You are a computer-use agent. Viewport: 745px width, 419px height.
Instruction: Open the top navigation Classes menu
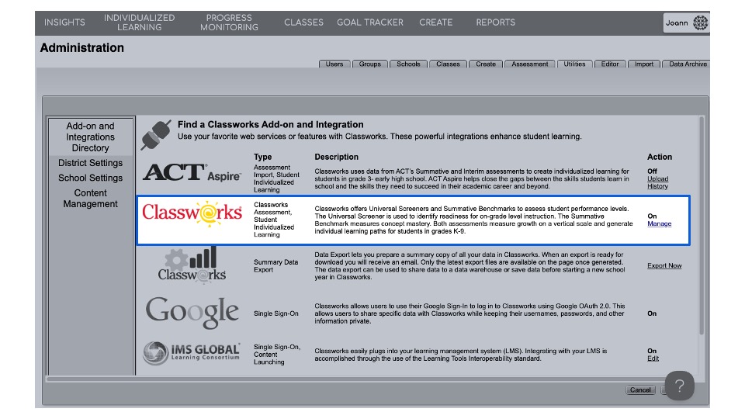pyautogui.click(x=303, y=23)
